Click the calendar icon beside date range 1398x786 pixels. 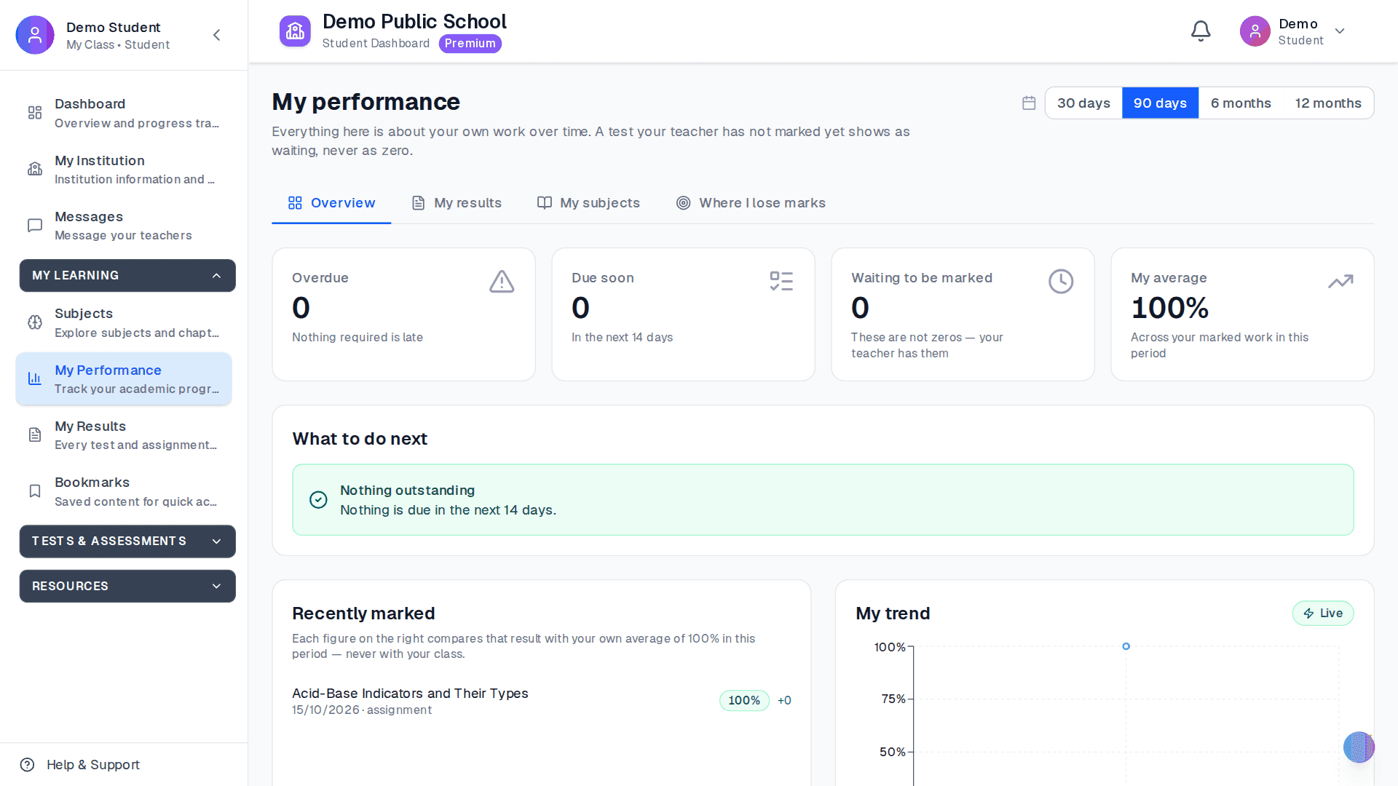[1029, 103]
